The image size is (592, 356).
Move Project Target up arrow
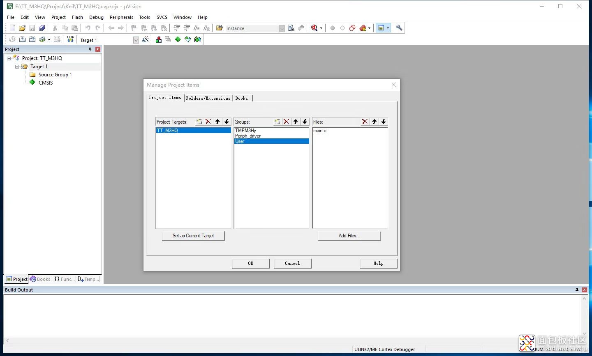217,122
